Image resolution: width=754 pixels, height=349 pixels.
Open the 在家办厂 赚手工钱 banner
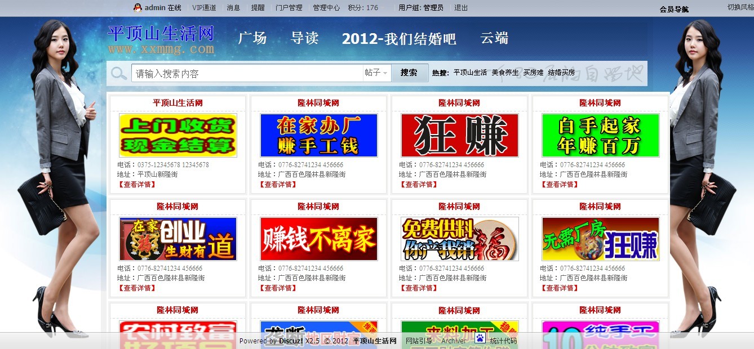pyautogui.click(x=318, y=135)
